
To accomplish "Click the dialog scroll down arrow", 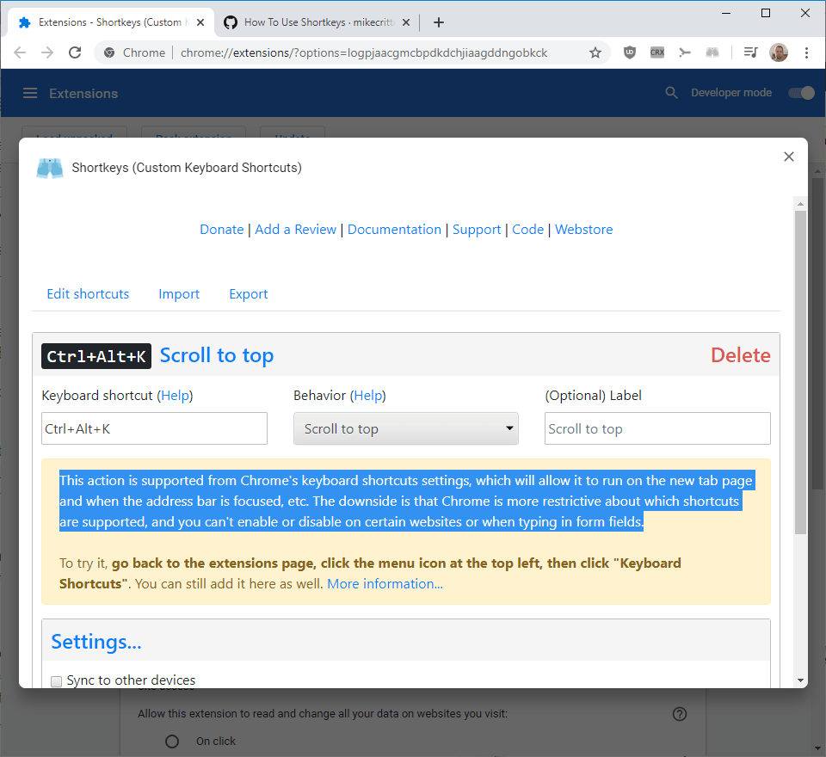I will (x=800, y=680).
